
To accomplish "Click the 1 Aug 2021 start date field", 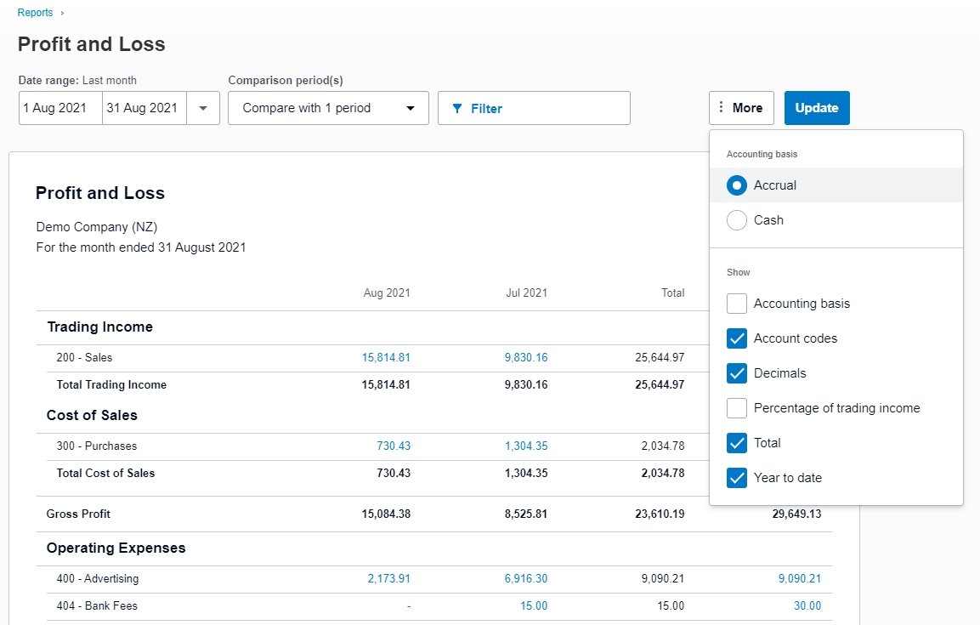I will point(59,108).
